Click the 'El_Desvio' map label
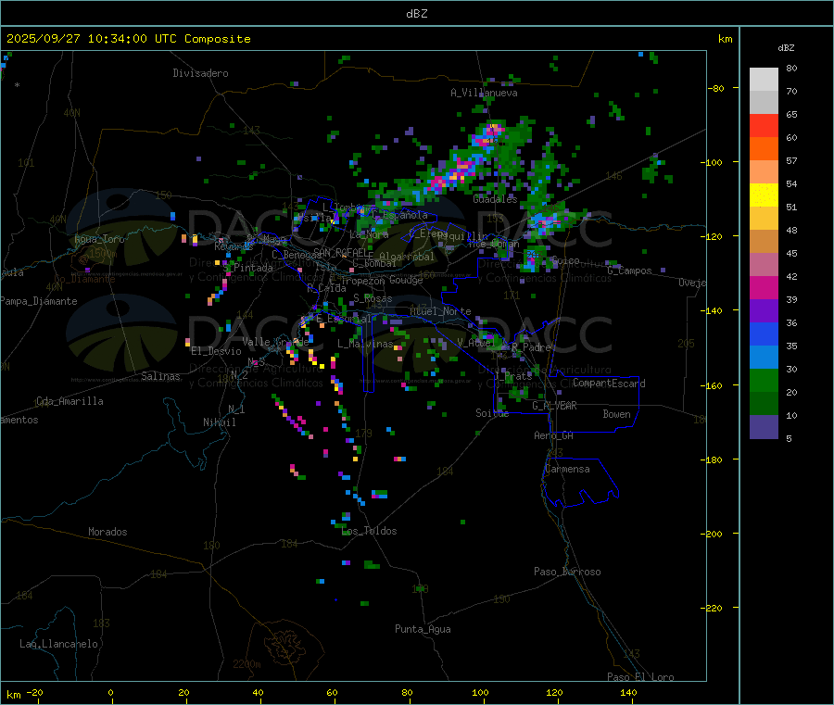Screen dimensions: 834x705 tap(217, 351)
